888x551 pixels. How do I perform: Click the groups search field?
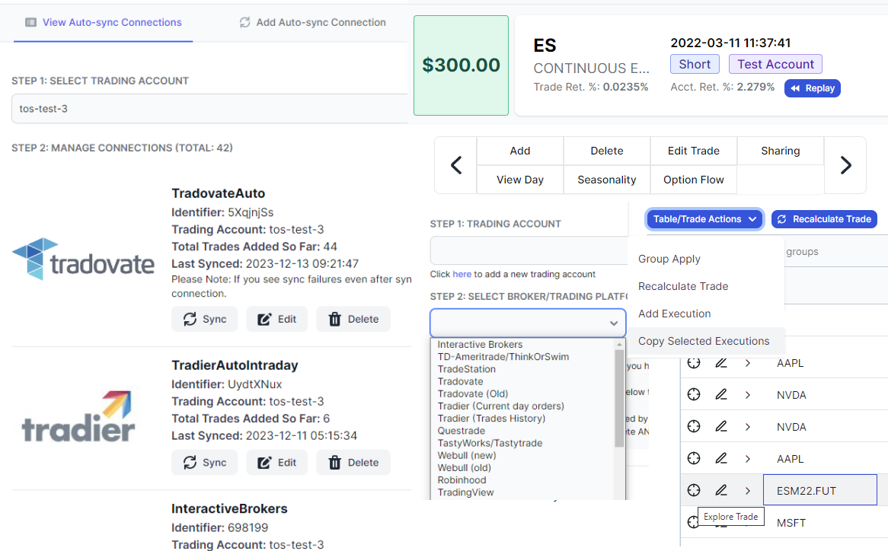[836, 252]
